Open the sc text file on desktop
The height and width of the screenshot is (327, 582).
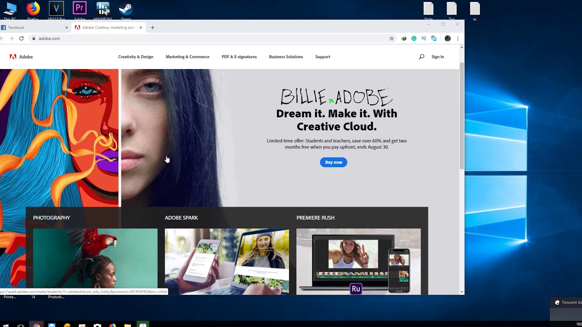[x=475, y=10]
